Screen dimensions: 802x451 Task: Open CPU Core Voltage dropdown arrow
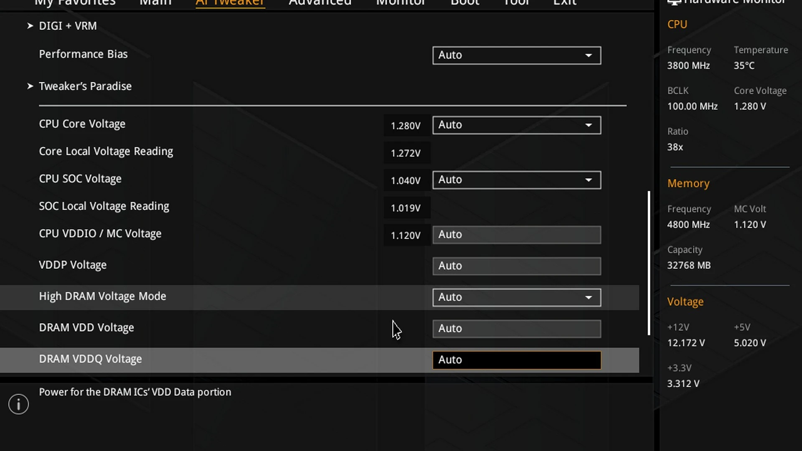click(588, 125)
